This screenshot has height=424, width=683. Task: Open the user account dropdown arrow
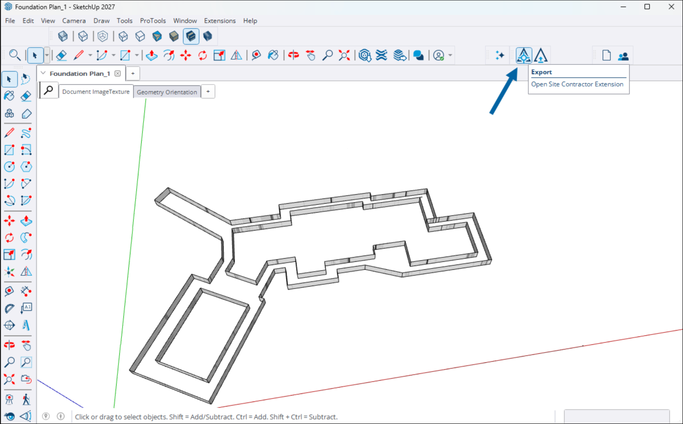(x=450, y=55)
